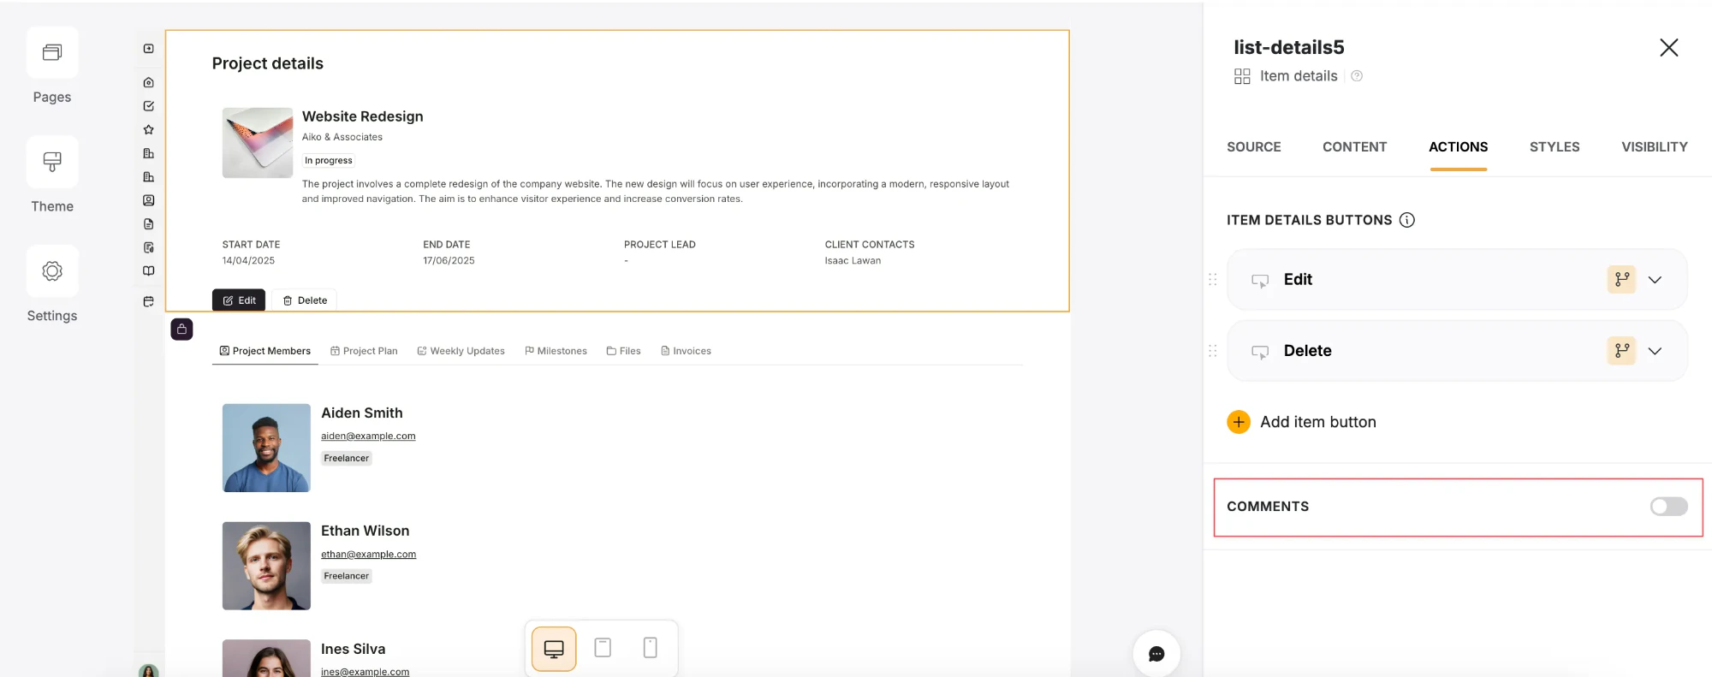
Task: Switch to tablet preview mode
Action: click(x=603, y=648)
